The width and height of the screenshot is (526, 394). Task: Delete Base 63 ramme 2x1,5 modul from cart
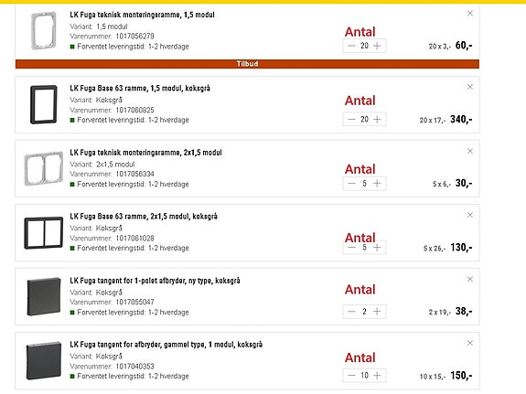pos(470,215)
